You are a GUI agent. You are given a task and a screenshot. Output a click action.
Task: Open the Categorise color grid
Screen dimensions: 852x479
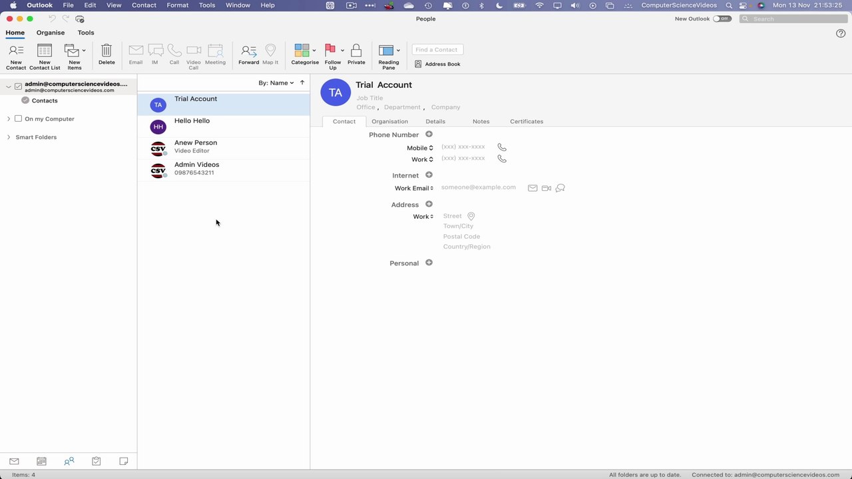click(302, 51)
